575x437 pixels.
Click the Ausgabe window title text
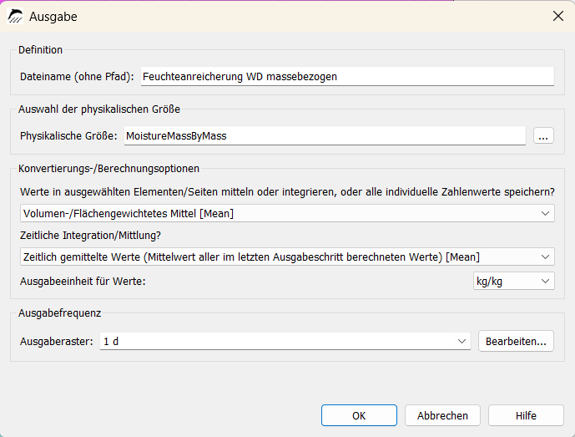[x=53, y=17]
